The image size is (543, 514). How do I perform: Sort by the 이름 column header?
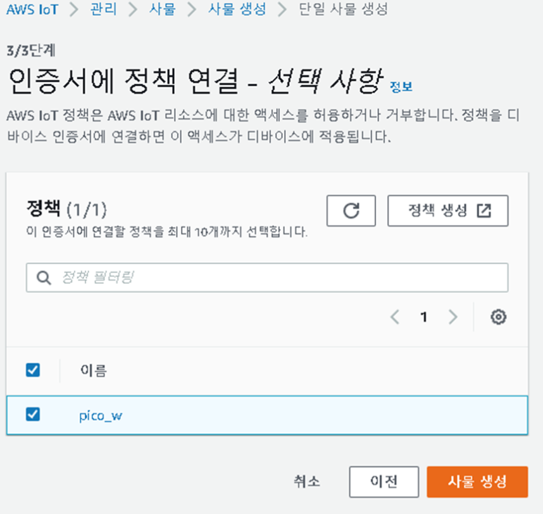[x=94, y=370]
